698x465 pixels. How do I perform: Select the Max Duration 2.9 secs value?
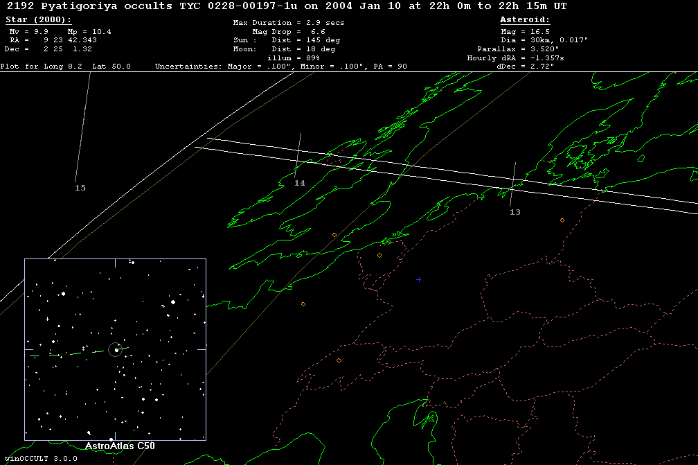(289, 23)
